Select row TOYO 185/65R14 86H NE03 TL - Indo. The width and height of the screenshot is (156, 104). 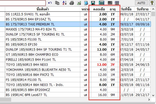click(x=75, y=85)
